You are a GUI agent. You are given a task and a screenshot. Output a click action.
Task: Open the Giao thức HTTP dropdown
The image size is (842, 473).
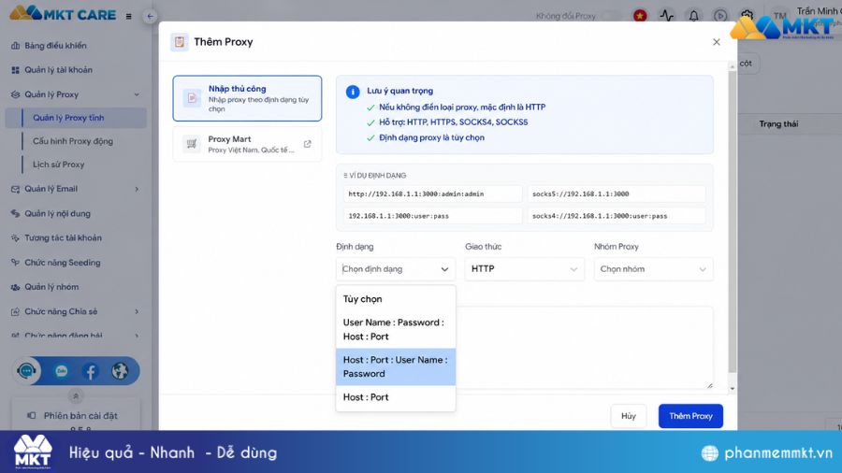coord(525,269)
